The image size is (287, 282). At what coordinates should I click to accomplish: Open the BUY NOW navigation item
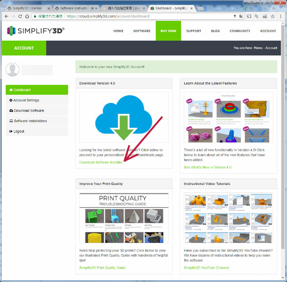coord(168,31)
